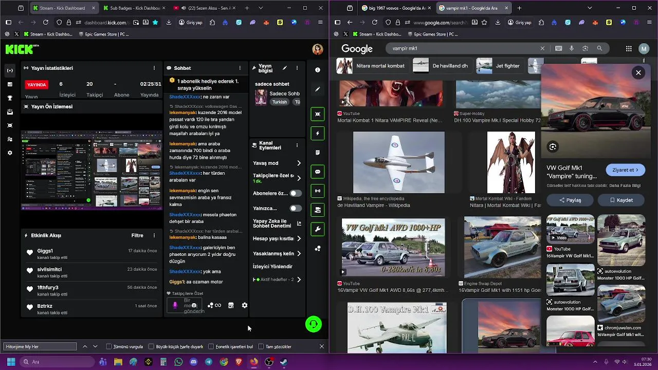Click the info icon in right Kick panel
The height and width of the screenshot is (370, 658).
point(318,70)
